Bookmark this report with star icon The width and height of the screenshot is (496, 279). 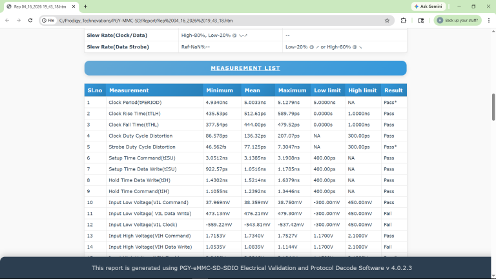click(x=387, y=21)
